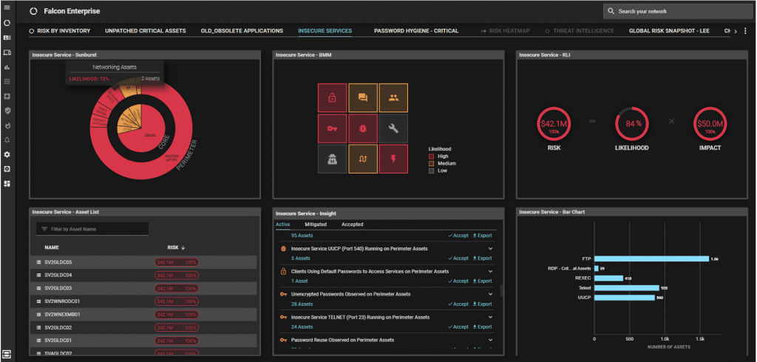757x362 pixels.
Task: Select the SV2GLDC04 asset name
Action: (58, 275)
